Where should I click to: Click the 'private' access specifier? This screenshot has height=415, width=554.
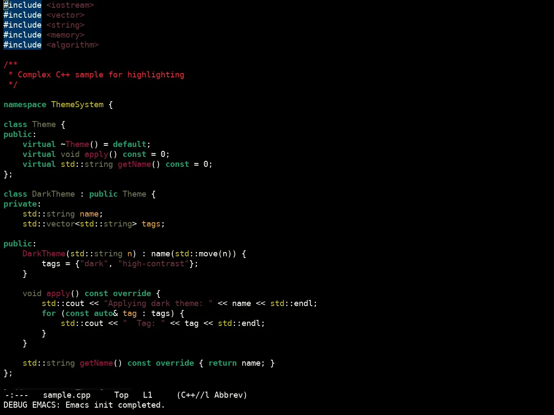20,204
